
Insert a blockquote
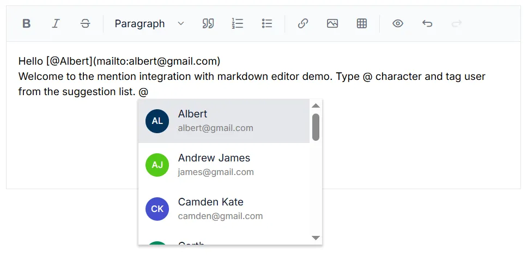(x=208, y=23)
